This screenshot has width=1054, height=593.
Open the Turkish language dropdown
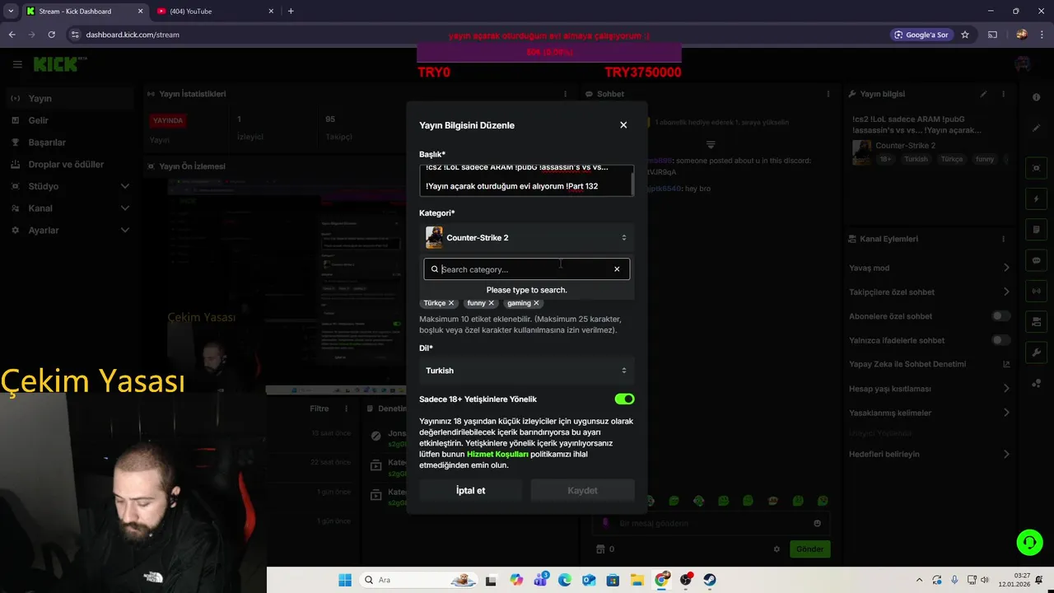pyautogui.click(x=527, y=371)
